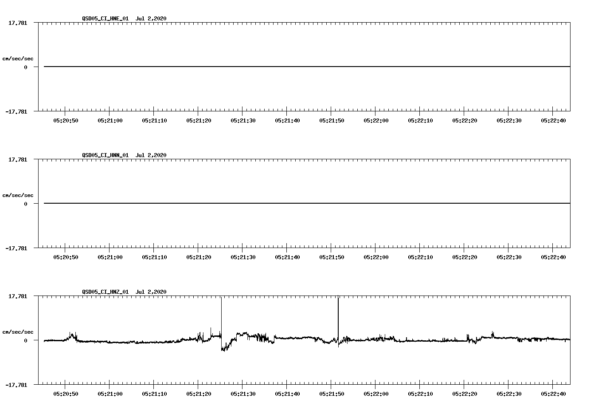Select 05:21:50 tick label under HNN plot

coord(332,257)
